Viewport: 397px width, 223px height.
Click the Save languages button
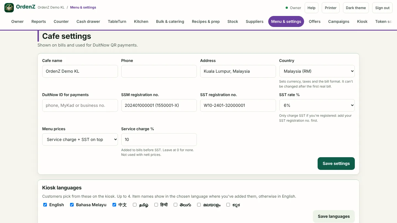pyautogui.click(x=334, y=216)
